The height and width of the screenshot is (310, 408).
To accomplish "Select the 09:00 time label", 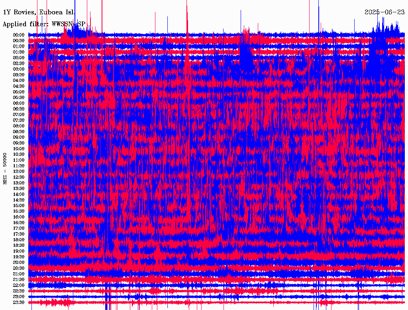I will pos(19,138).
